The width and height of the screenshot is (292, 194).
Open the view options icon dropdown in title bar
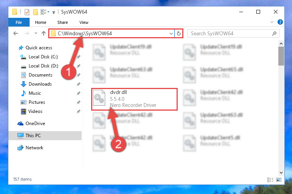45,12
